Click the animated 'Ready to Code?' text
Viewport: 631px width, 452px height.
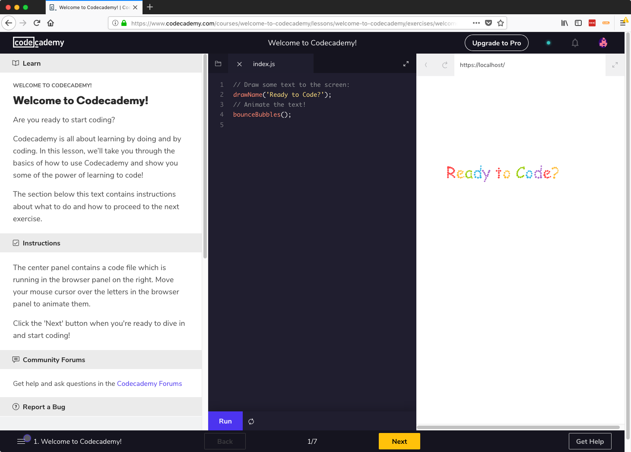(502, 173)
